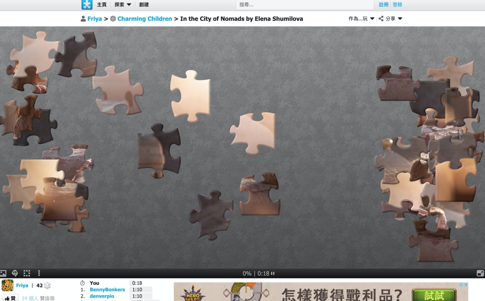Select the reddish-brown rock piece at bottom center

pyautogui.click(x=260, y=194)
